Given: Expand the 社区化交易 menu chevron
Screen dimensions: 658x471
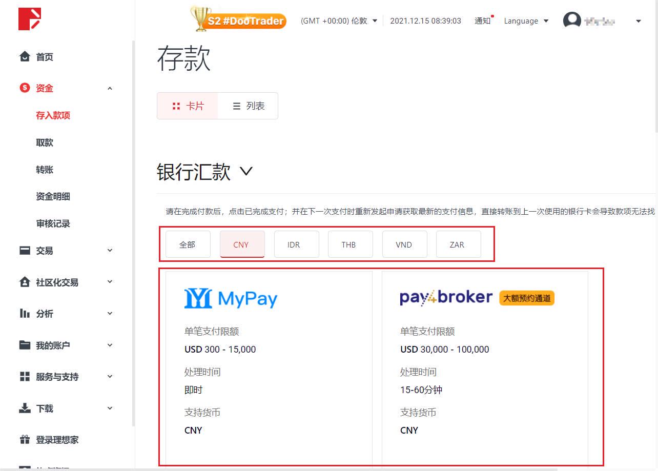Looking at the screenshot, I should [110, 282].
